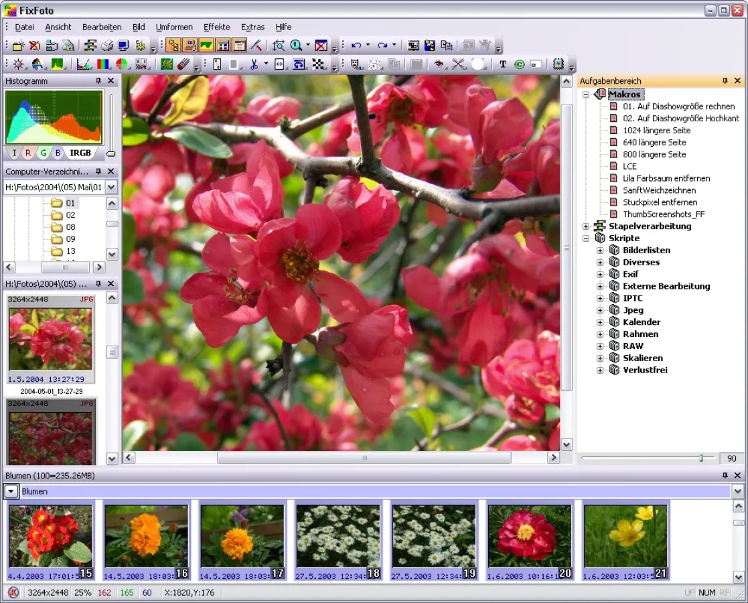Screen dimensions: 748x603
Task: Click the fit-to-window zoom icon
Action: tap(279, 46)
